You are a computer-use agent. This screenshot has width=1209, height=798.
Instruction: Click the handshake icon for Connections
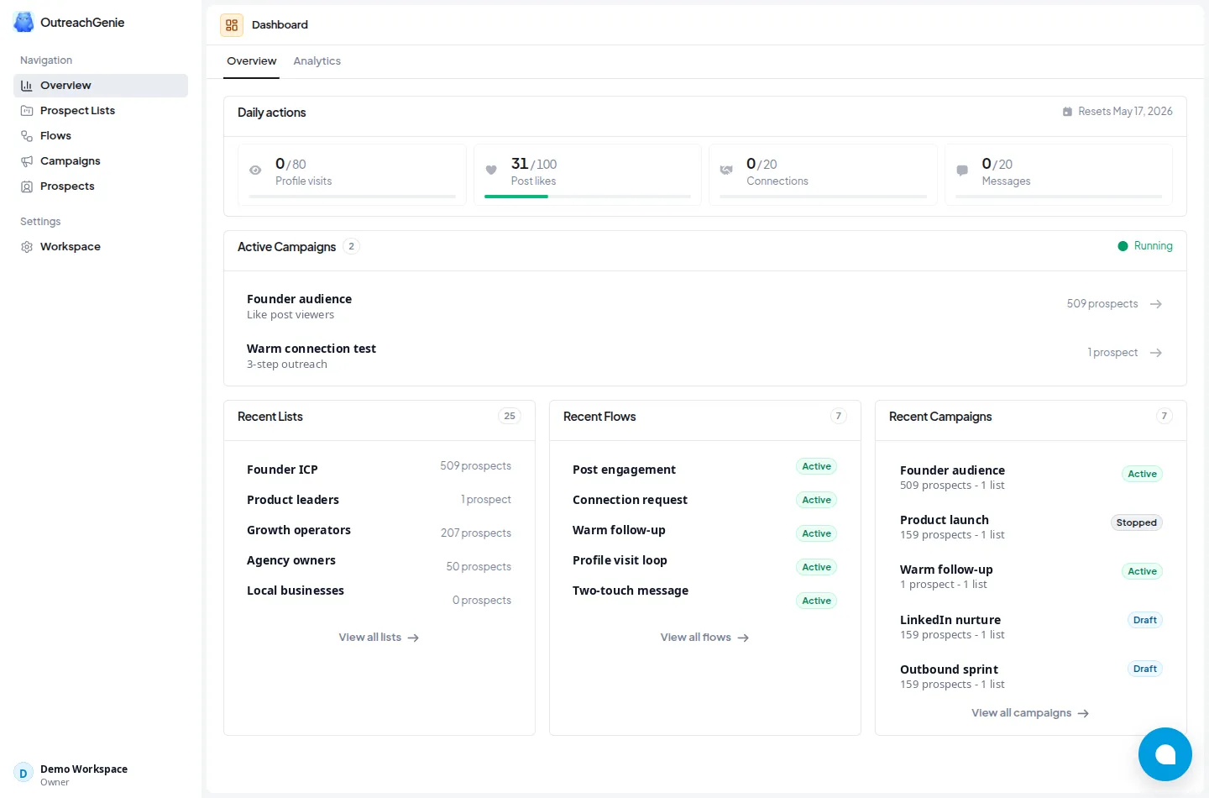tap(726, 171)
